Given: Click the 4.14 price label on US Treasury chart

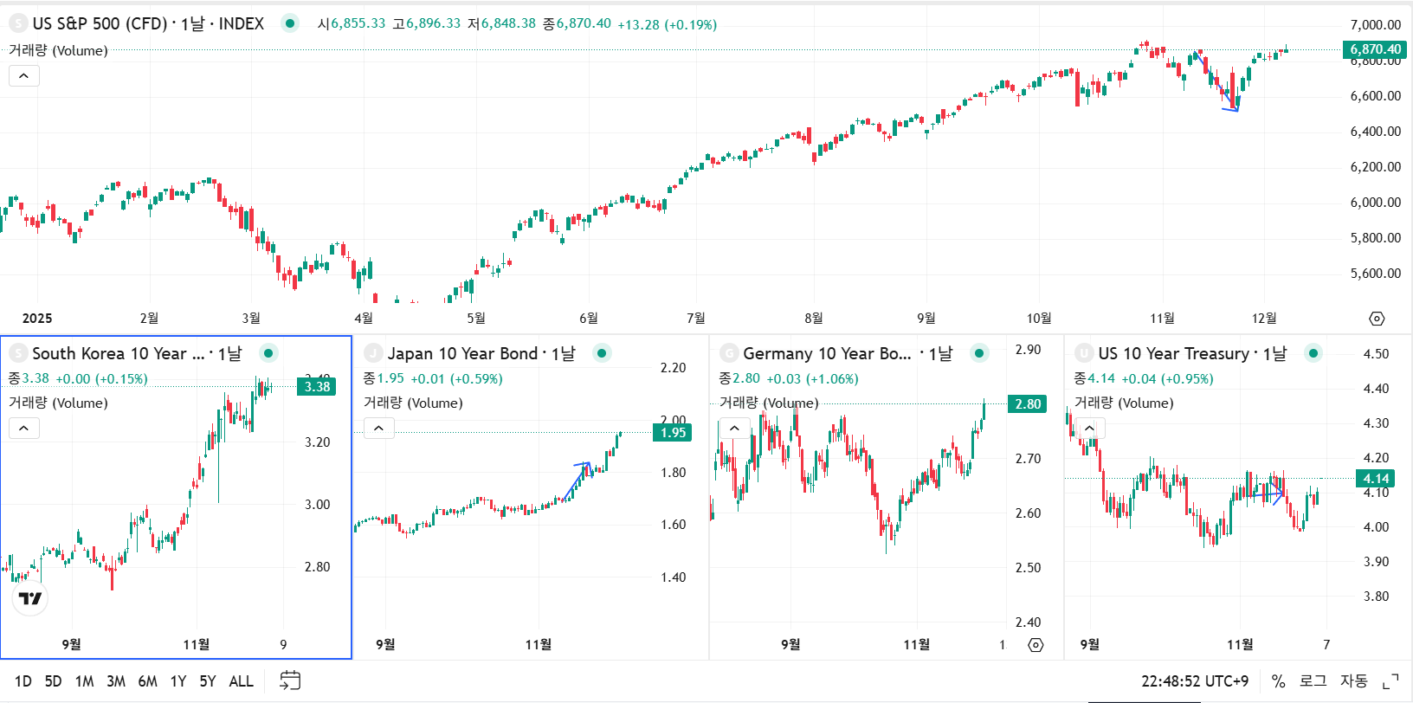Looking at the screenshot, I should [1376, 479].
